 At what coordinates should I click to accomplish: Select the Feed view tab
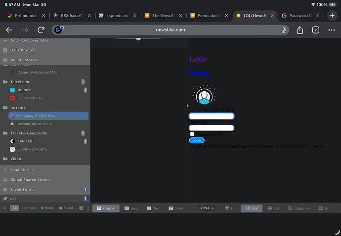click(131, 208)
